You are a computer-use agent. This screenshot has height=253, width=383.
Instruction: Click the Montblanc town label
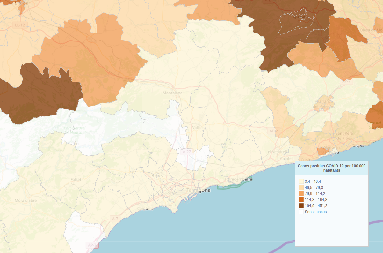click(x=172, y=93)
